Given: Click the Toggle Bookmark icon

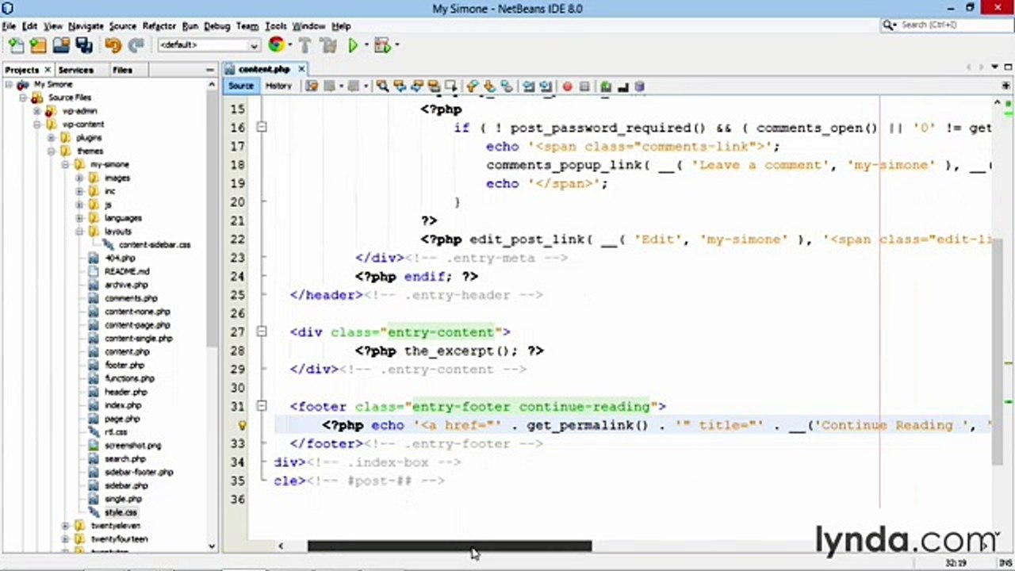Looking at the screenshot, I should coord(507,86).
